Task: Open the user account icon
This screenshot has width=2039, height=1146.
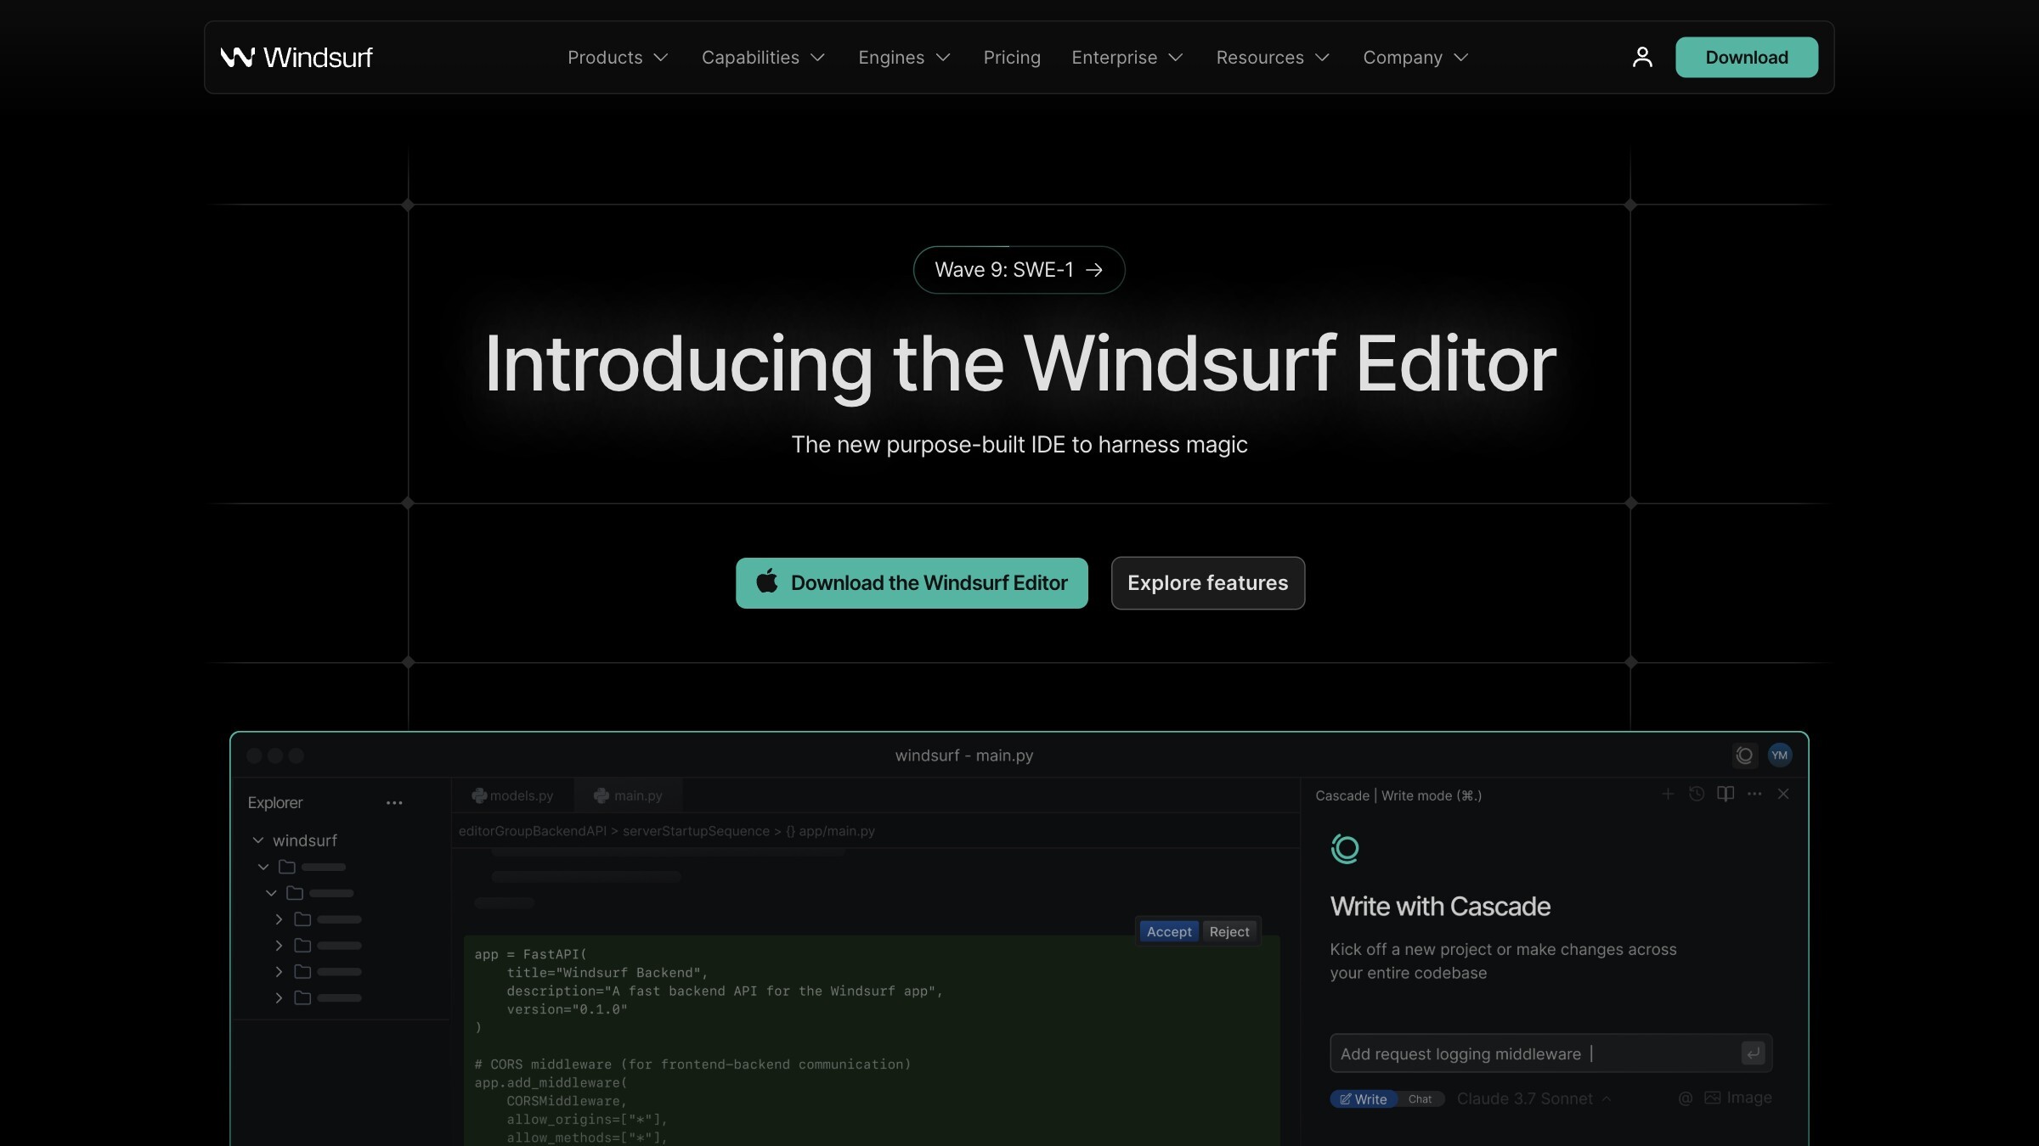Action: (1642, 57)
